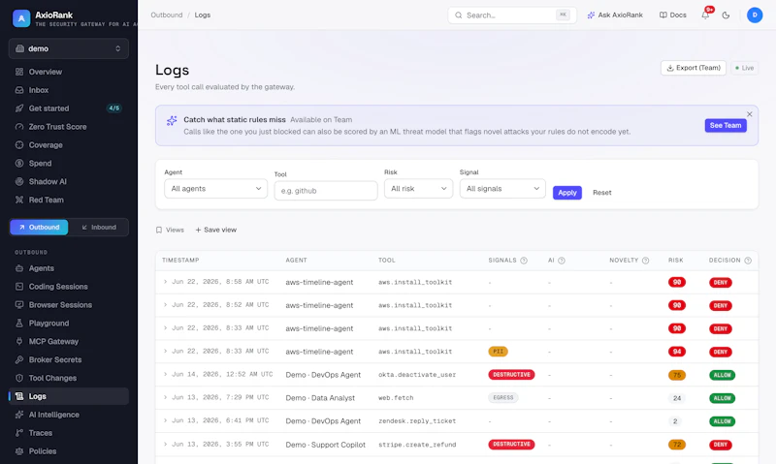Switch to Inbound mode
Viewport: 776px width, 464px height.
click(x=99, y=228)
